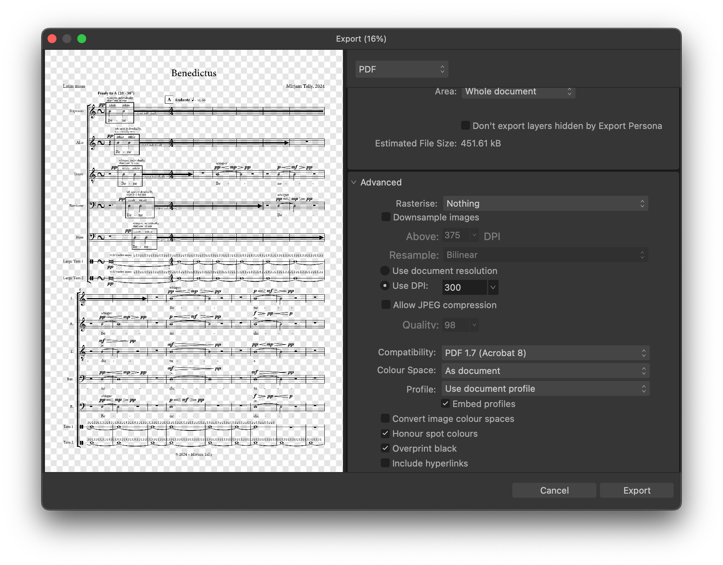The width and height of the screenshot is (723, 565).
Task: Open the Colour Space As document dropdown
Action: [545, 371]
